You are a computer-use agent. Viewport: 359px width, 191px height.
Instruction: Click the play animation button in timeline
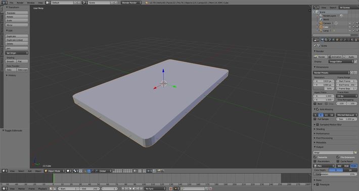(x=134, y=188)
